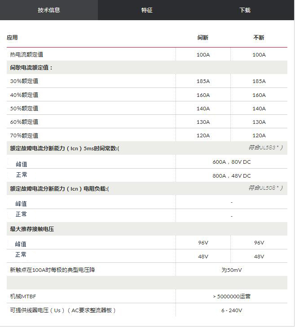This screenshot has width=295, height=327.
Task: Click the 符合UL583 note
Action: [x=266, y=148]
